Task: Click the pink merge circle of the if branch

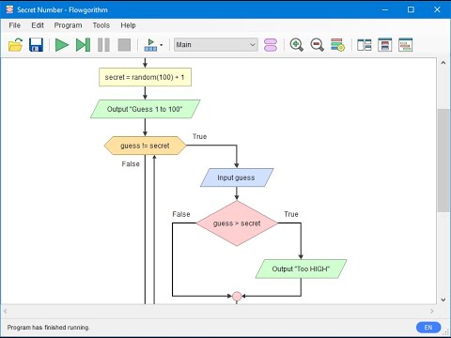Action: click(x=237, y=296)
